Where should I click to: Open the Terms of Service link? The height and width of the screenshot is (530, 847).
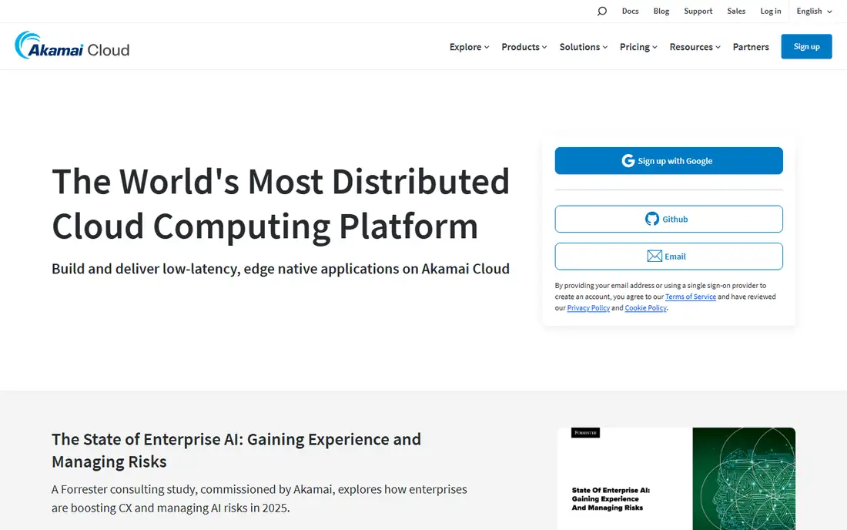691,297
